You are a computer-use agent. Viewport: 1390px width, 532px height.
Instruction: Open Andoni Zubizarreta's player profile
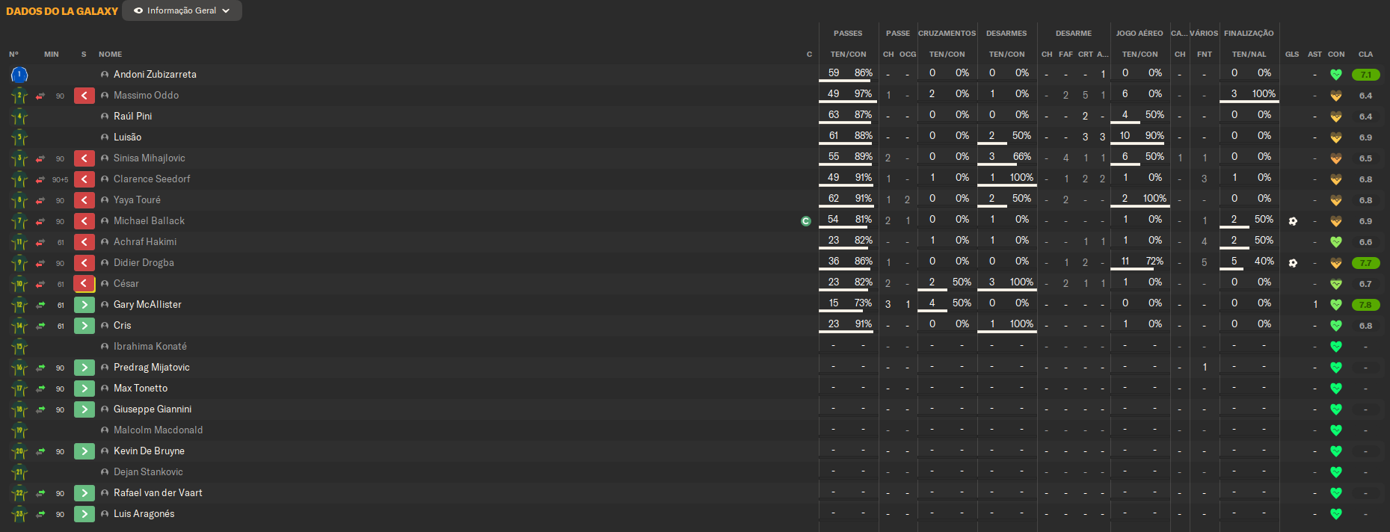155,75
